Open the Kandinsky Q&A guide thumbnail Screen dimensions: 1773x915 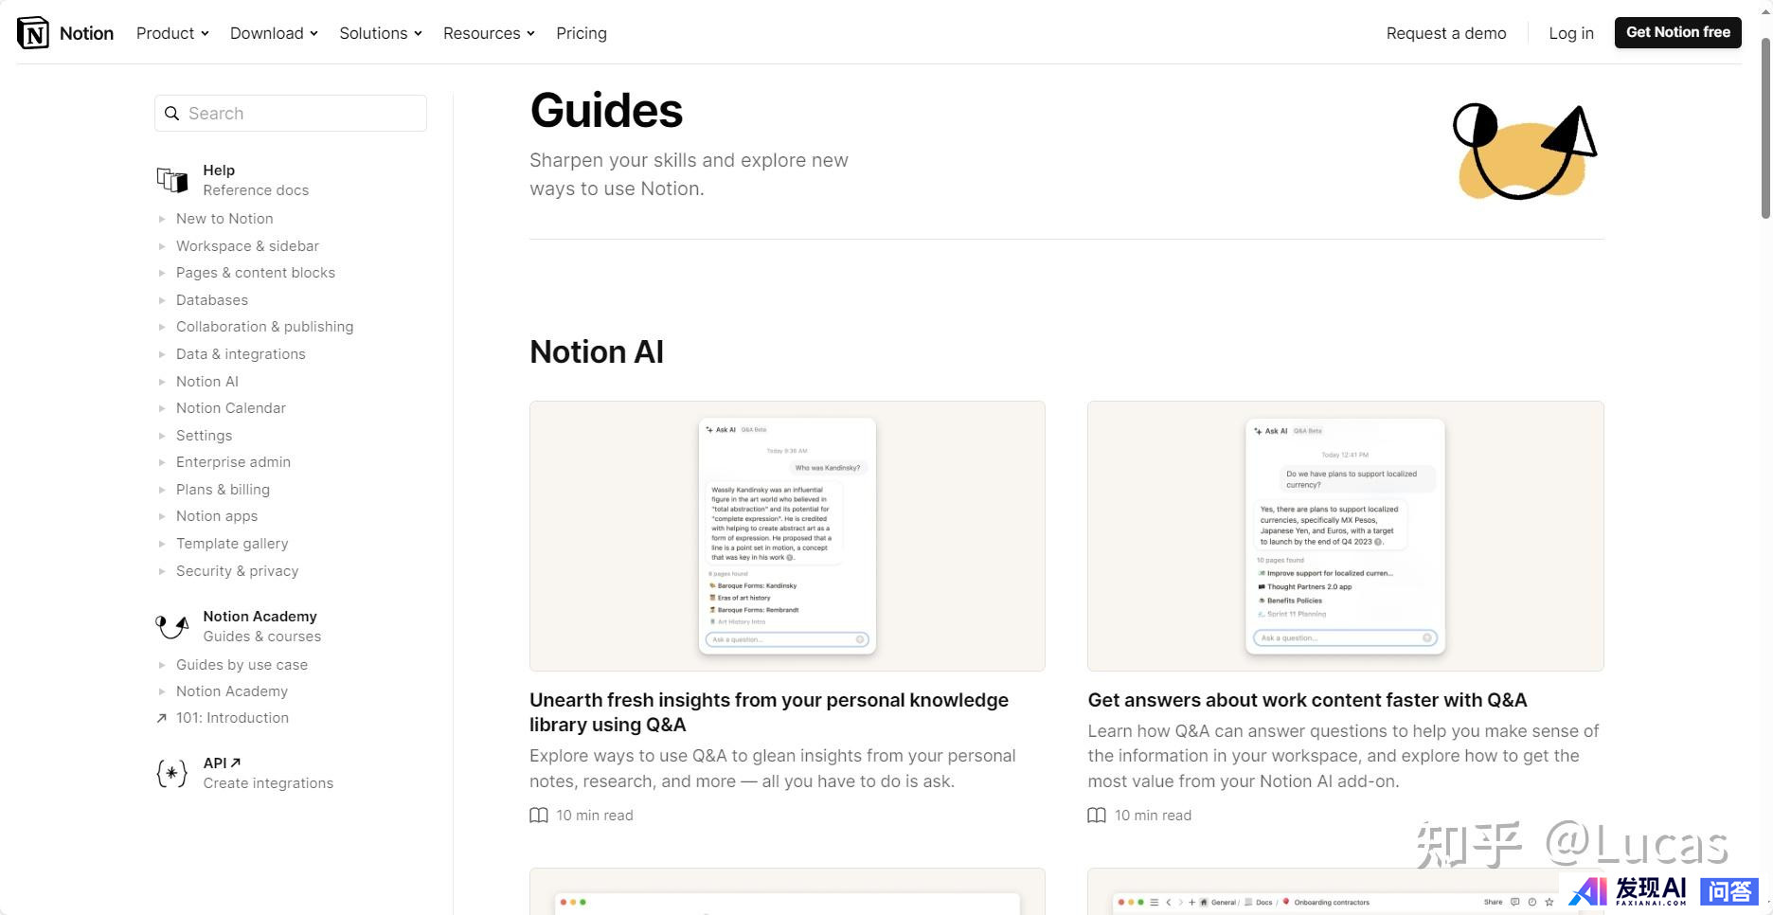787,536
